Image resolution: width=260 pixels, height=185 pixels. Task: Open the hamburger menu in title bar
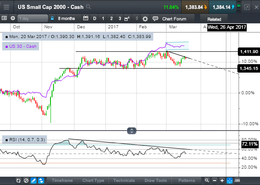(x=7, y=7)
